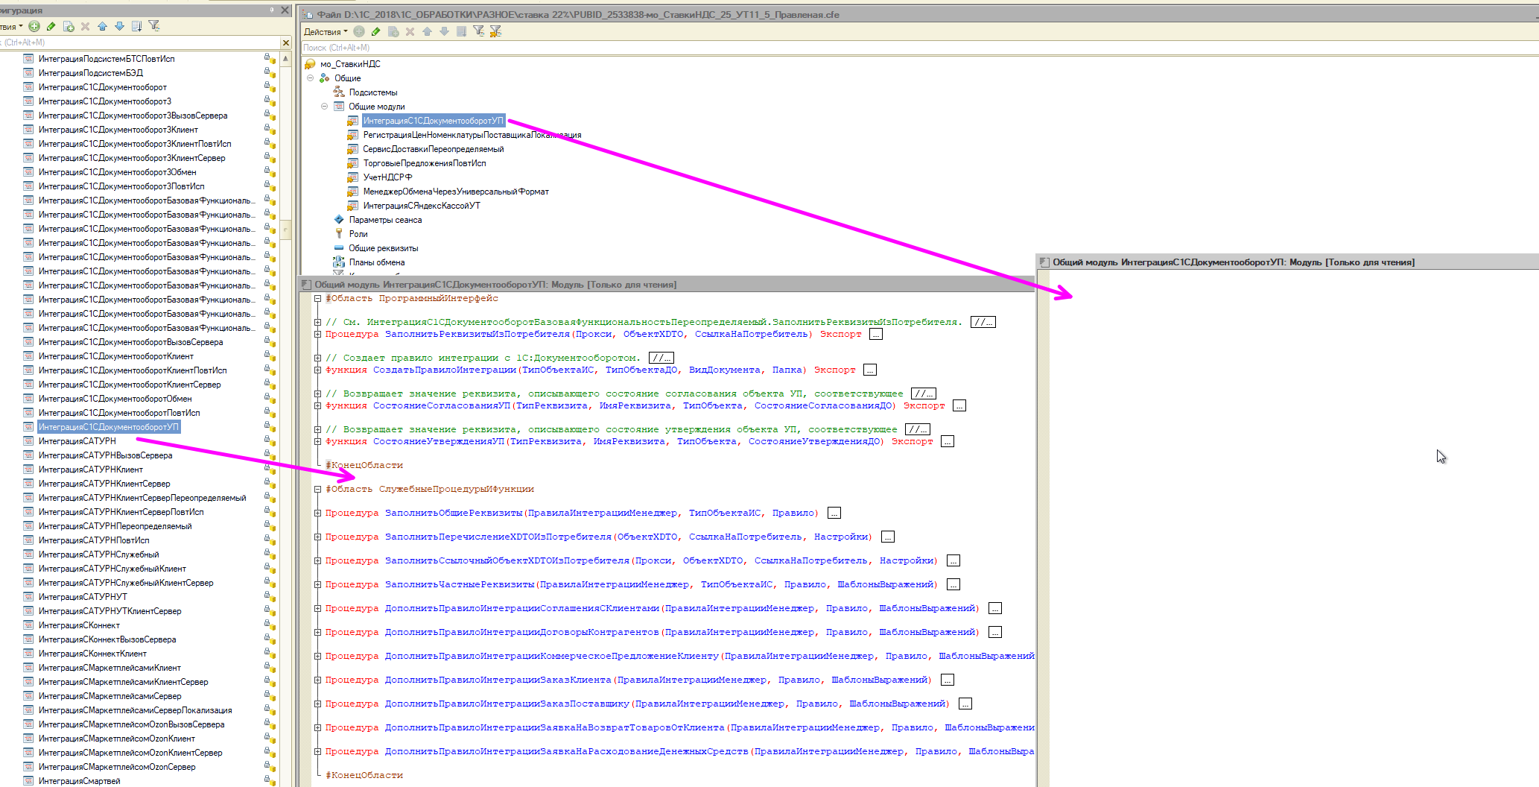1539x787 pixels.
Task: Click the icon beside Планы обмена
Action: 339,262
